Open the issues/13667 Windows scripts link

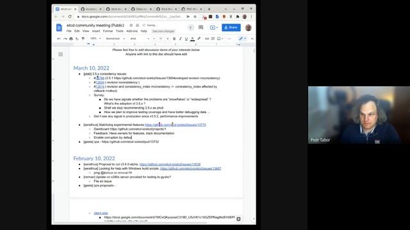pyautogui.click(x=191, y=169)
